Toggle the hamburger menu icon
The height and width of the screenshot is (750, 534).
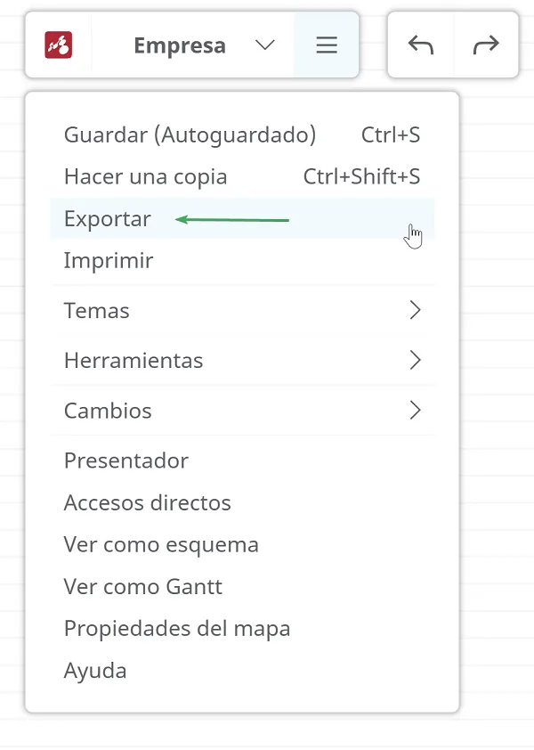tap(327, 45)
